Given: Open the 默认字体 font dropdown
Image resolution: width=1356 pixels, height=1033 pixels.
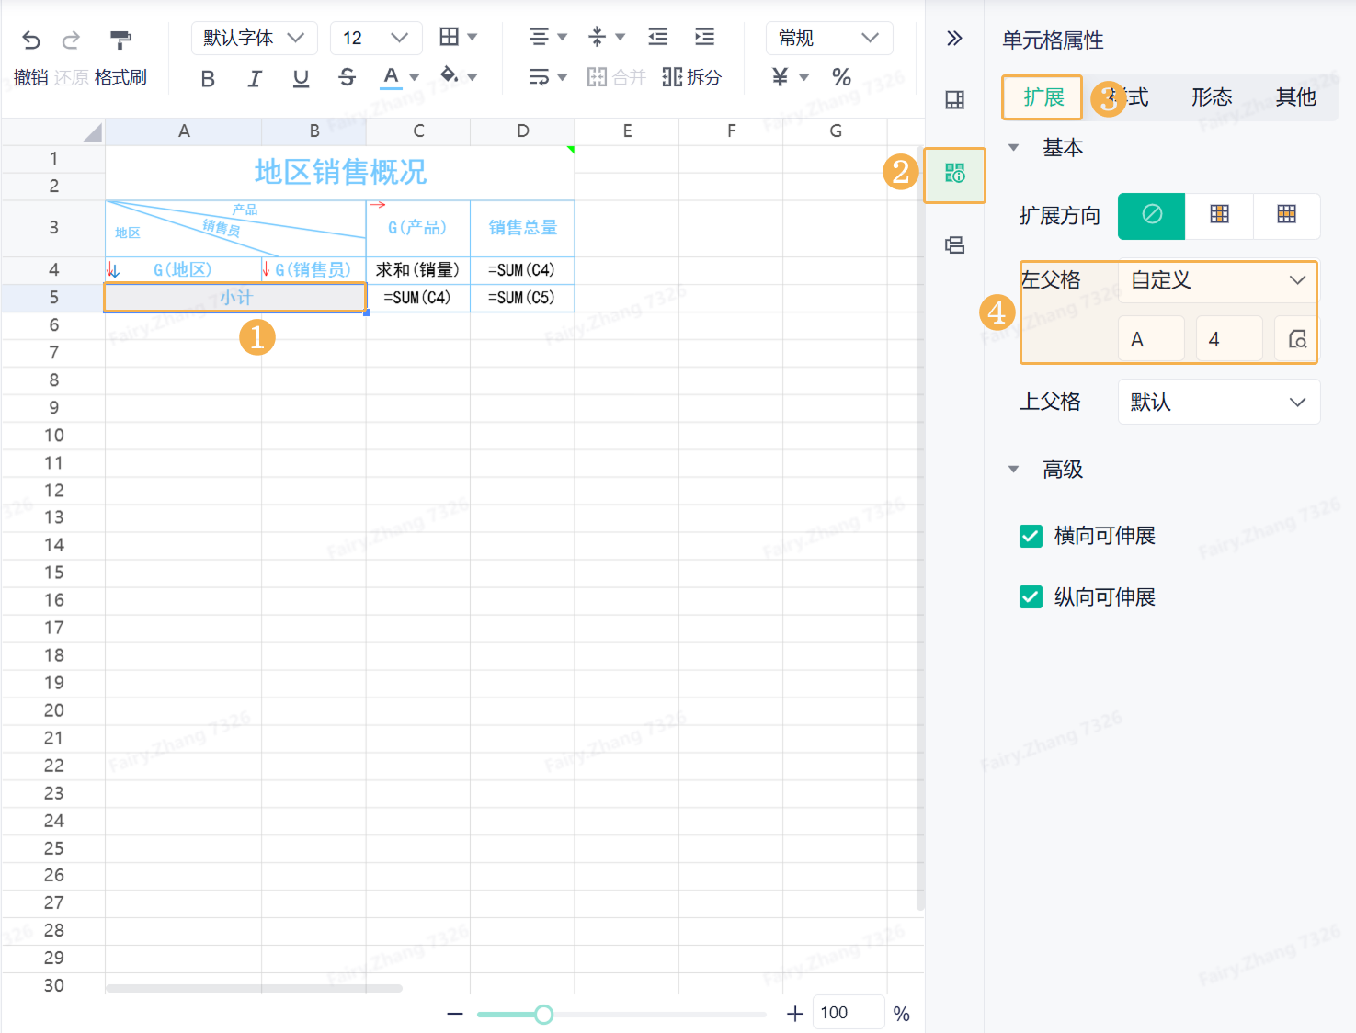Looking at the screenshot, I should 255,38.
